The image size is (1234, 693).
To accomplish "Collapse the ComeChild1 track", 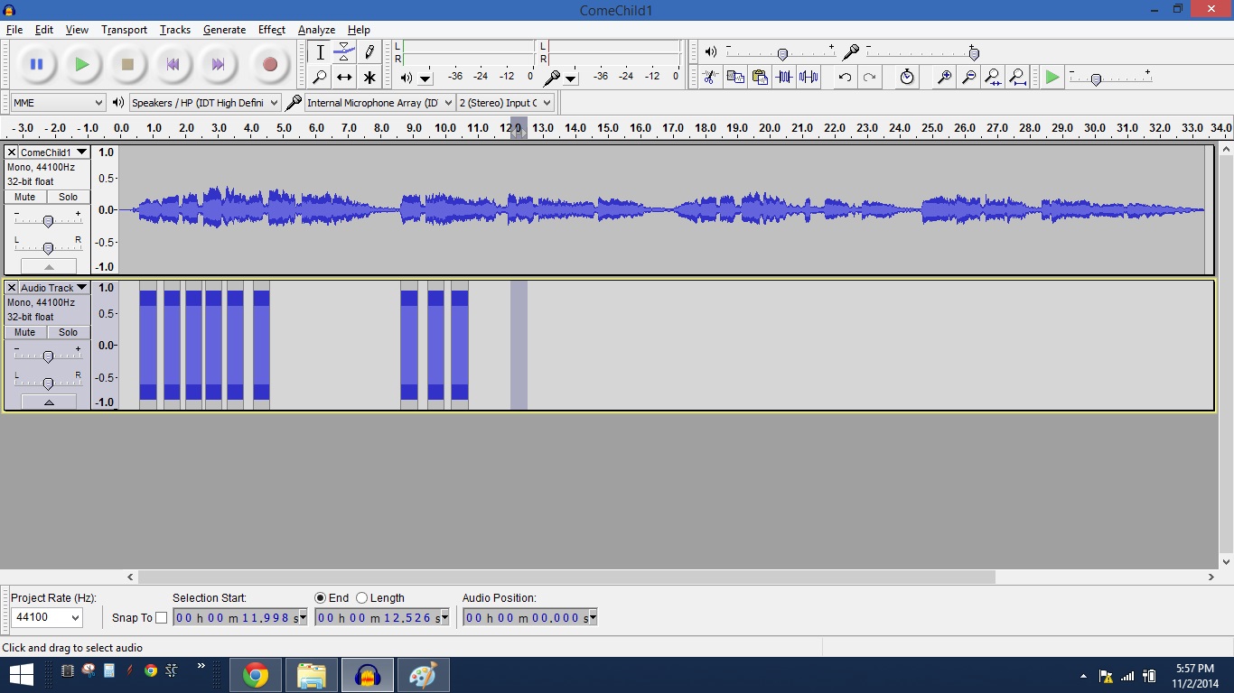I will click(49, 267).
